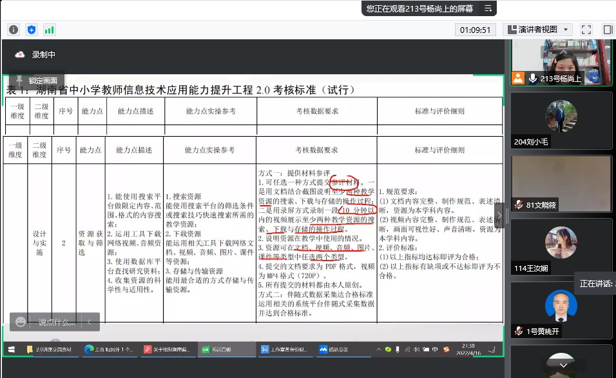616x378 pixels.
Task: Collapse participant panel via divider arrow
Action: tap(499, 215)
